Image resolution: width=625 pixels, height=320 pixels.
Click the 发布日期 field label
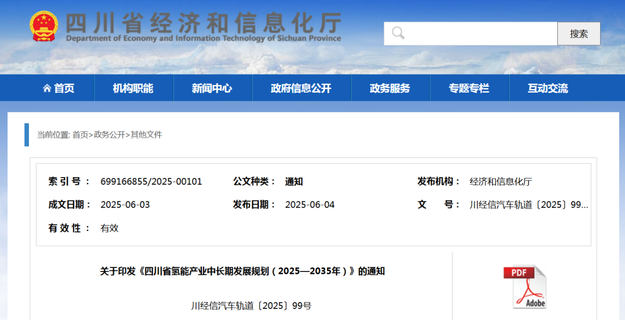coord(254,205)
